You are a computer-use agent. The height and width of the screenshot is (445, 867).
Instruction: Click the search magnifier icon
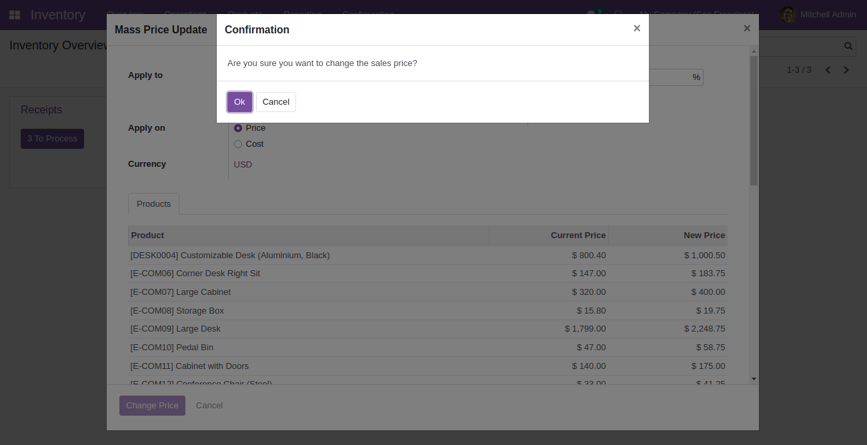click(x=848, y=46)
